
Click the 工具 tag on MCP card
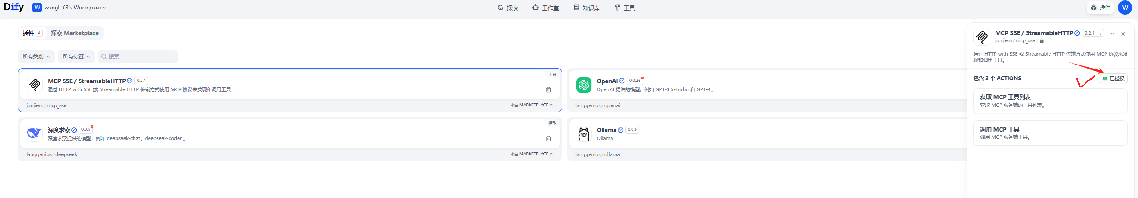[x=552, y=74]
